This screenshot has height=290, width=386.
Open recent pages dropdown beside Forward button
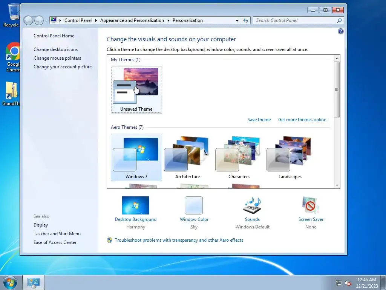[46, 21]
